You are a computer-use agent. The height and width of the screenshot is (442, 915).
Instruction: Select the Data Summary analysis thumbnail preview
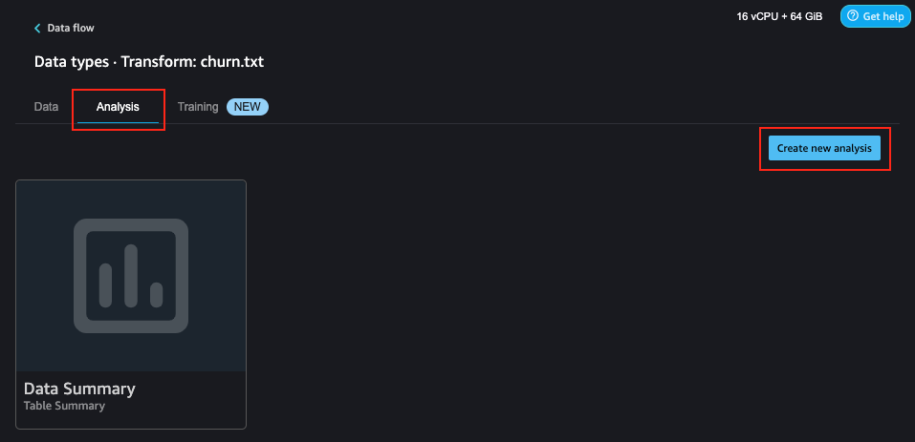pyautogui.click(x=131, y=276)
